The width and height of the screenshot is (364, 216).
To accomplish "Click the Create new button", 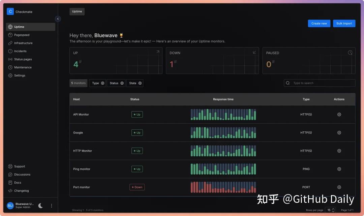I will [x=319, y=24].
